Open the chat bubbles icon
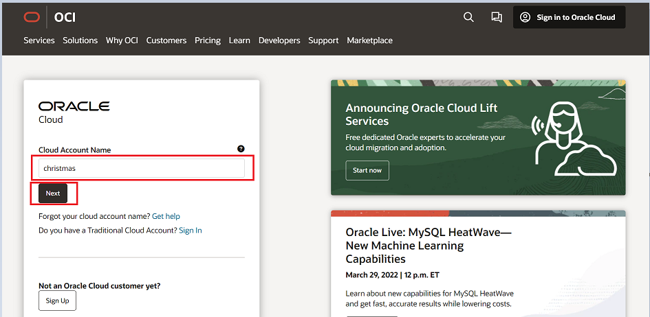The image size is (650, 317). click(497, 17)
